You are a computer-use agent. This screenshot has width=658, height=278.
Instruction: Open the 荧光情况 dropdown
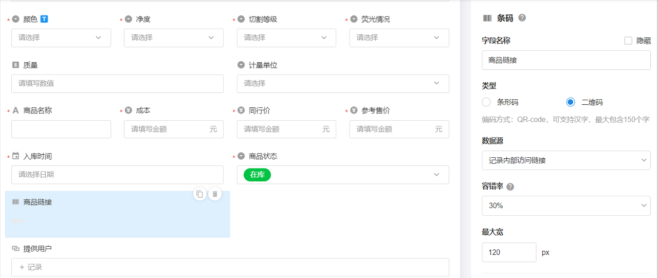point(399,38)
